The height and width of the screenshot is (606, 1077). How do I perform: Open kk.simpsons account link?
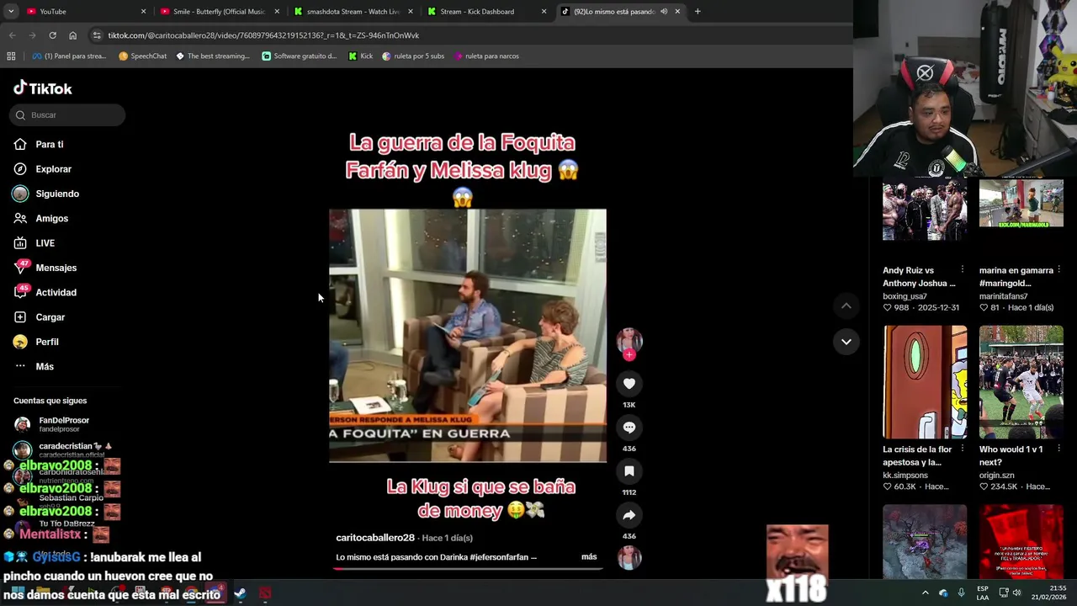(x=905, y=476)
